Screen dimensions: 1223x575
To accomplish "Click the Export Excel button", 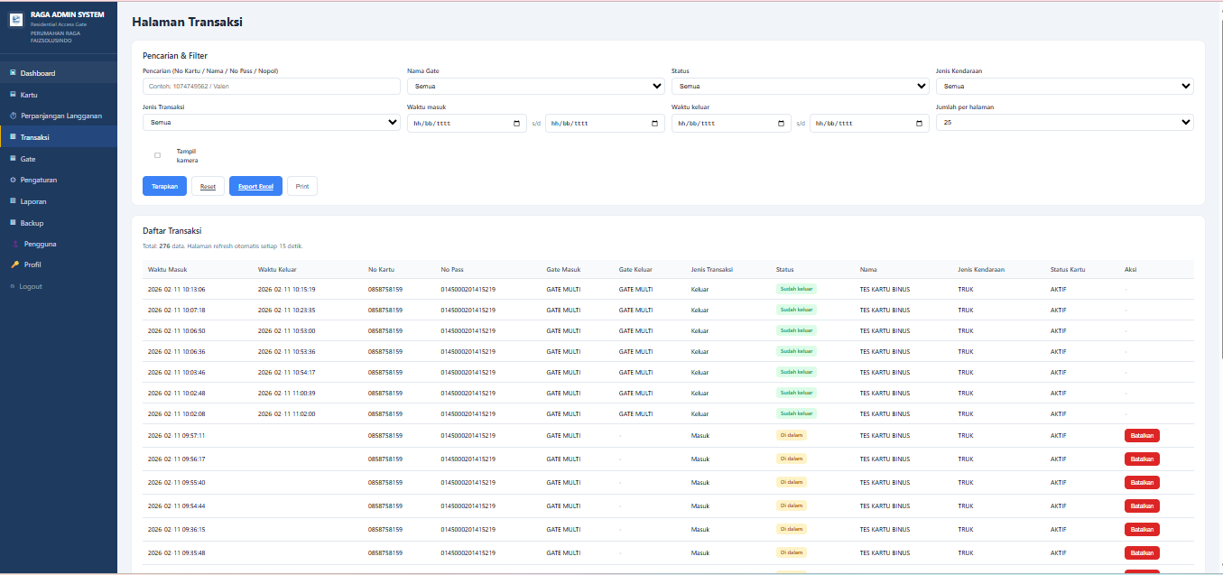I will click(255, 186).
